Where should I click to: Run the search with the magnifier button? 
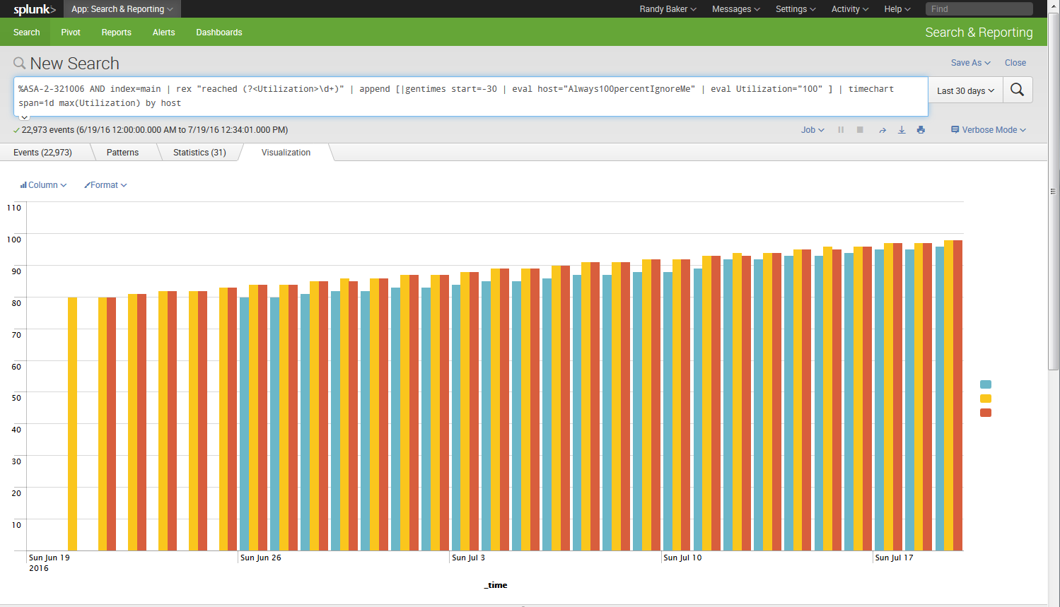[1017, 90]
